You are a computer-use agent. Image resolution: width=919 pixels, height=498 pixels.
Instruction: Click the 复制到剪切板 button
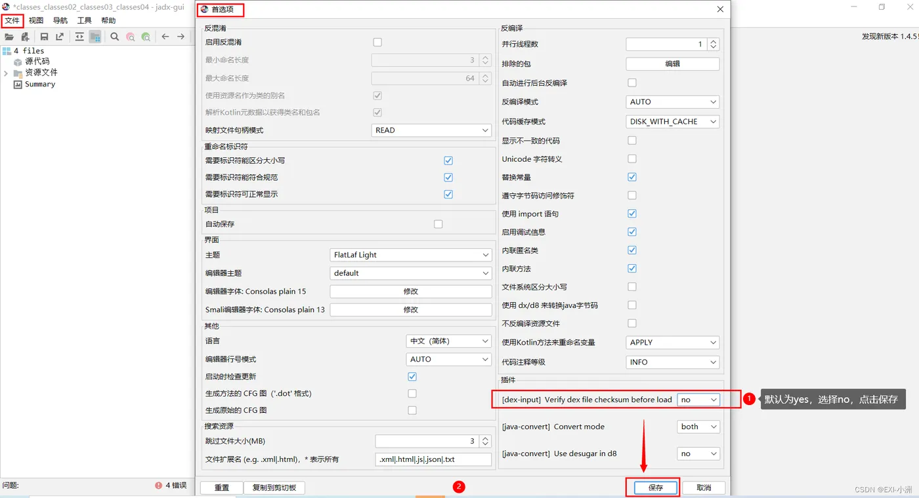point(274,488)
